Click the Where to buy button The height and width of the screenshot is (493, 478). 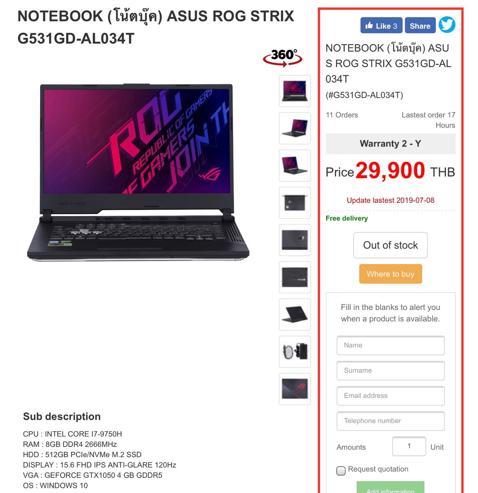point(391,274)
